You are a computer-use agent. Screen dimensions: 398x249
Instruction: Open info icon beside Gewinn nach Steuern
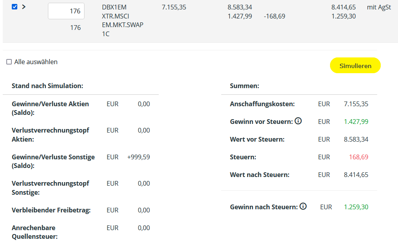pos(303,206)
